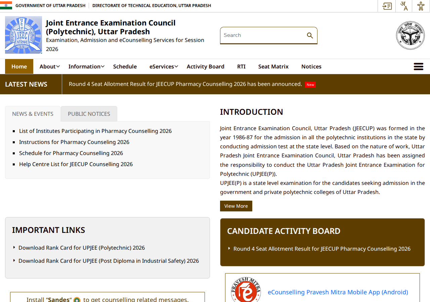Click the Latest News Round 4 announcement
This screenshot has height=302, width=430.
(185, 84)
